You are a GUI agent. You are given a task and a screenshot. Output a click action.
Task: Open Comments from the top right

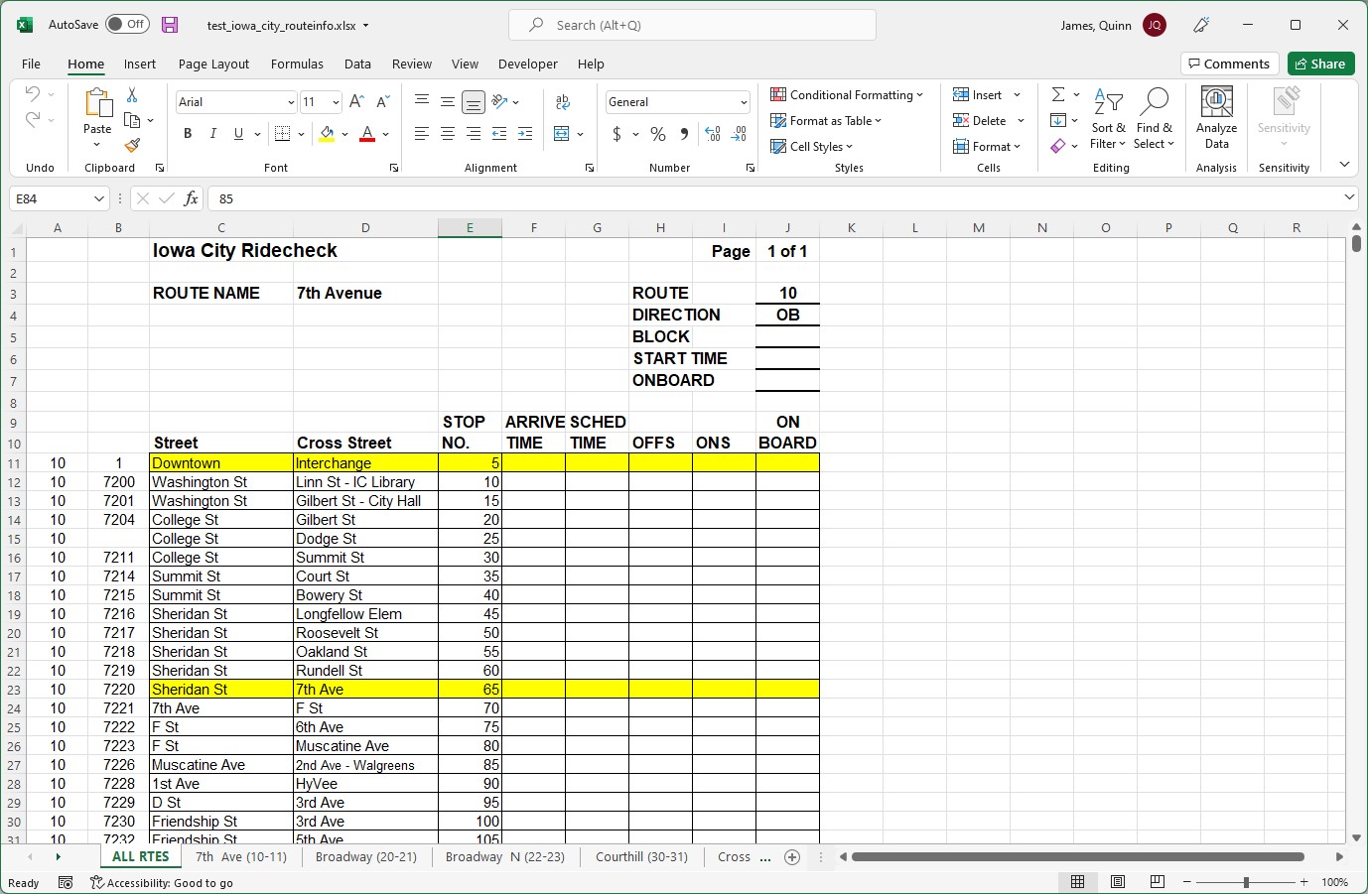click(x=1229, y=63)
